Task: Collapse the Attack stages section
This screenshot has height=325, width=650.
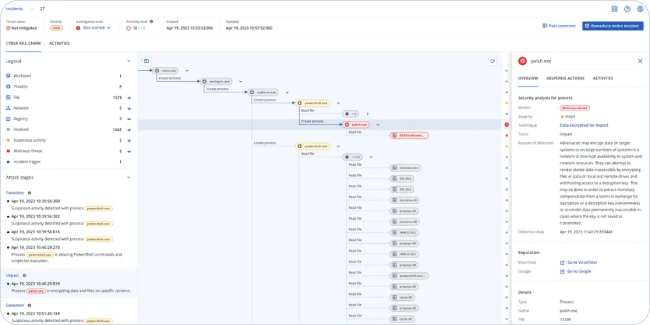Action: [129, 177]
